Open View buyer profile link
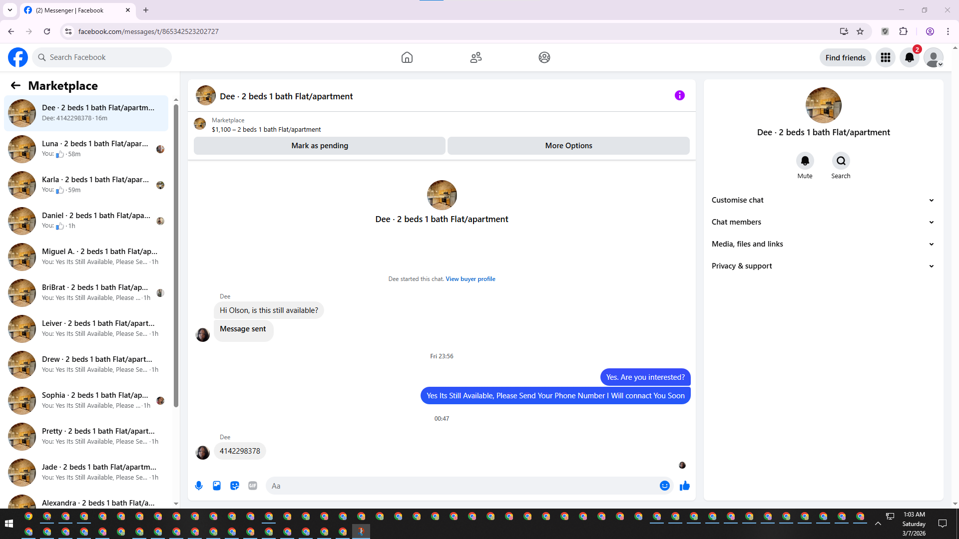The image size is (959, 539). (470, 279)
